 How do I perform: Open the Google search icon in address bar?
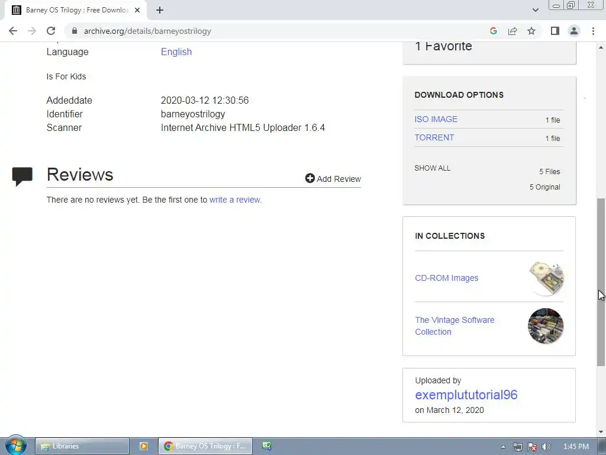tap(493, 31)
